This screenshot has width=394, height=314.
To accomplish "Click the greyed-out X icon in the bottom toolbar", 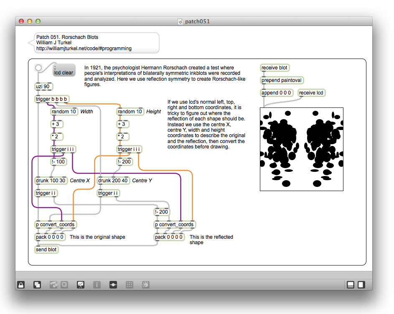I will point(64,285).
